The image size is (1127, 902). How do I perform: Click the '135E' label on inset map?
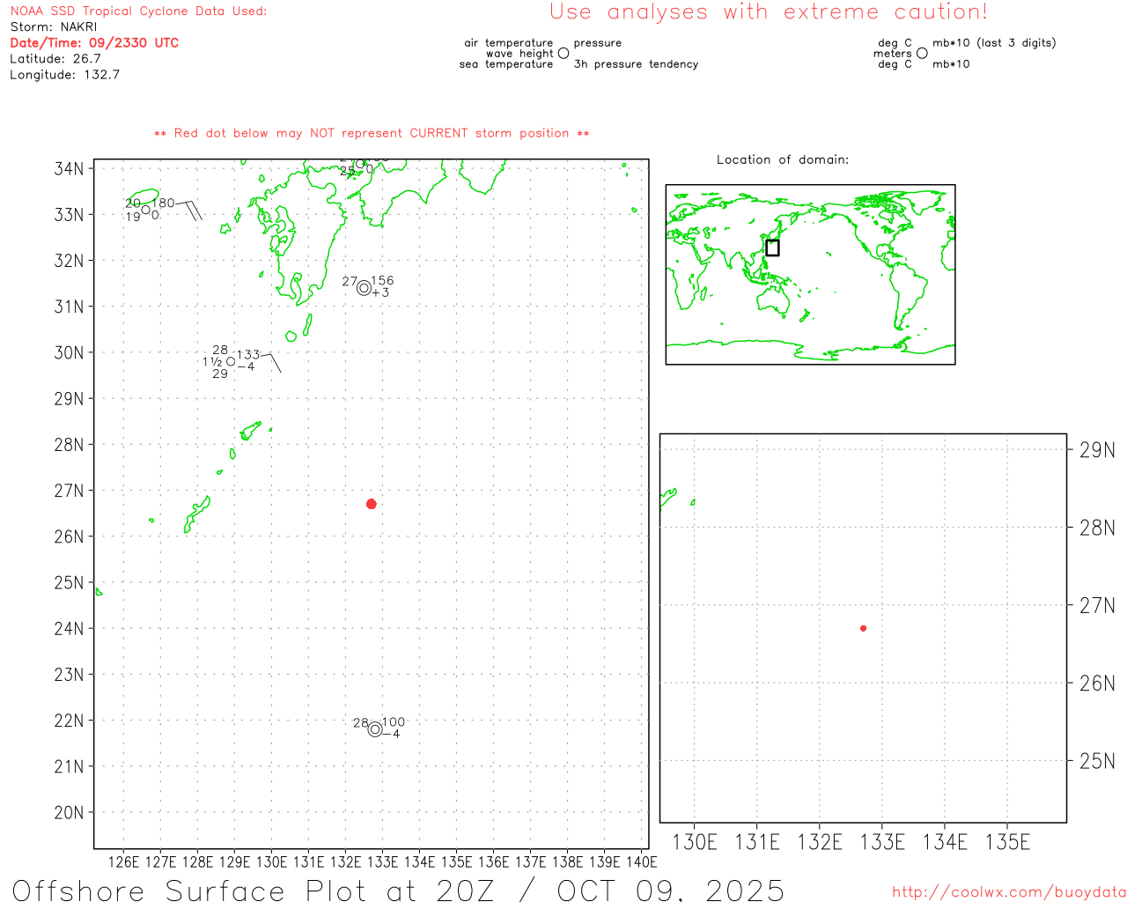coord(1007,843)
